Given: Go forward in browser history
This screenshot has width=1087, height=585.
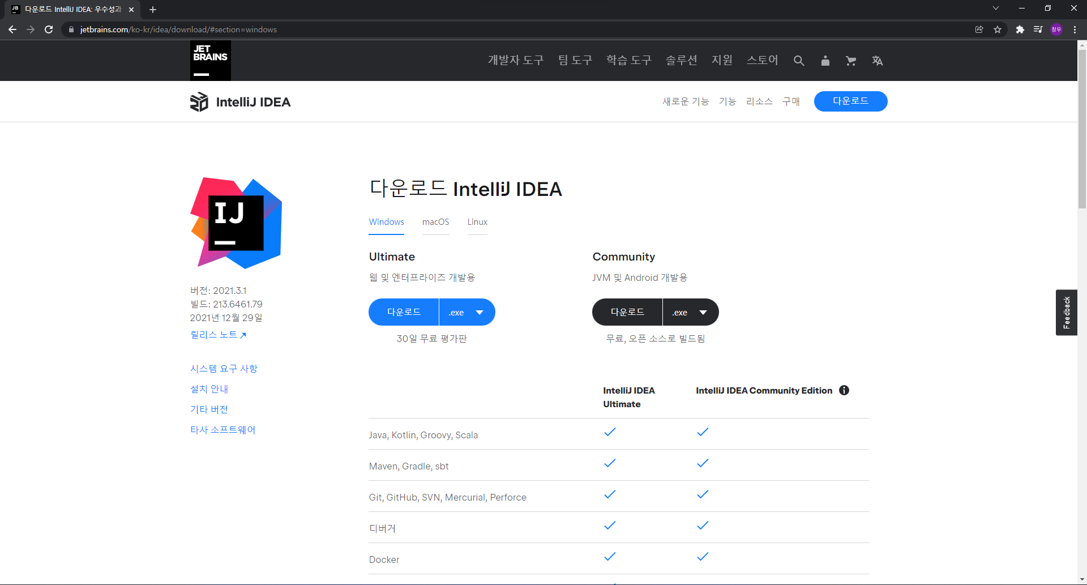Looking at the screenshot, I should pyautogui.click(x=31, y=29).
